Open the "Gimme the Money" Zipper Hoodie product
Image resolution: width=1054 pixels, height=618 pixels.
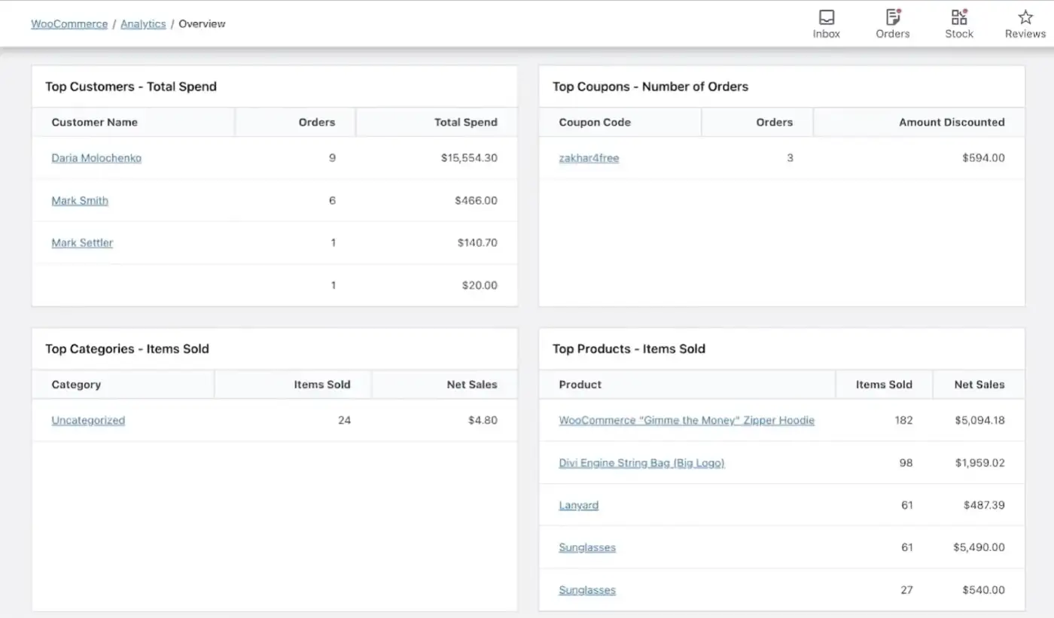point(686,420)
